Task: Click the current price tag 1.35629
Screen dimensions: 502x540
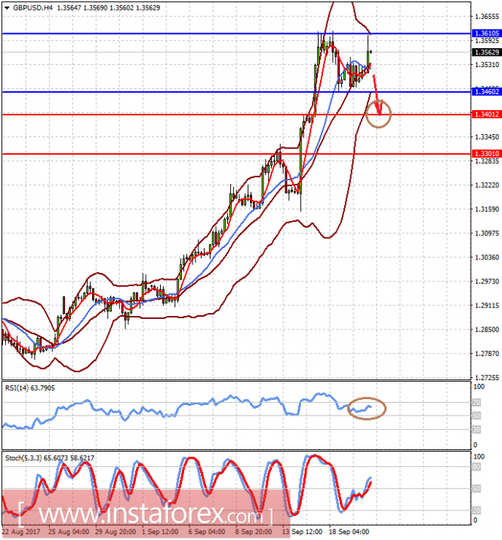Action: (x=486, y=52)
